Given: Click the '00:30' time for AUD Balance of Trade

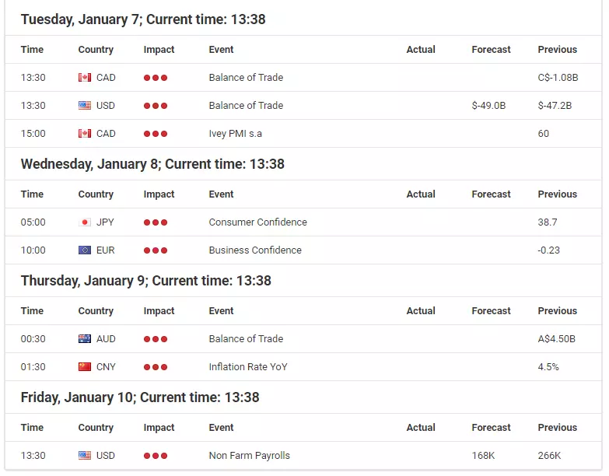Looking at the screenshot, I should tap(33, 339).
